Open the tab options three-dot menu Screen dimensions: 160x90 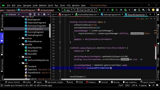(x=154, y=14)
